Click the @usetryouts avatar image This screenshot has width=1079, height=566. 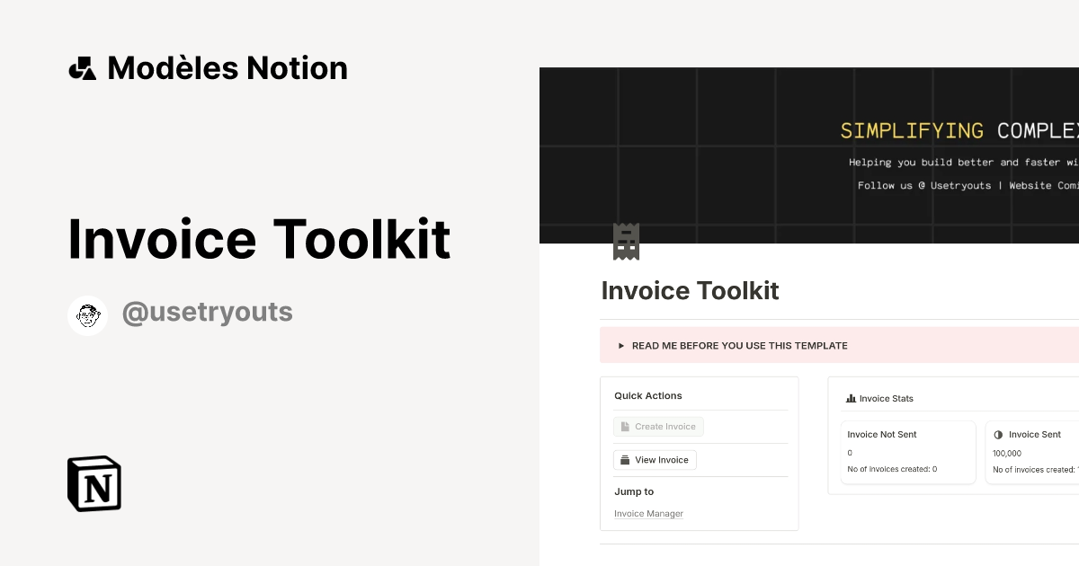tap(87, 314)
